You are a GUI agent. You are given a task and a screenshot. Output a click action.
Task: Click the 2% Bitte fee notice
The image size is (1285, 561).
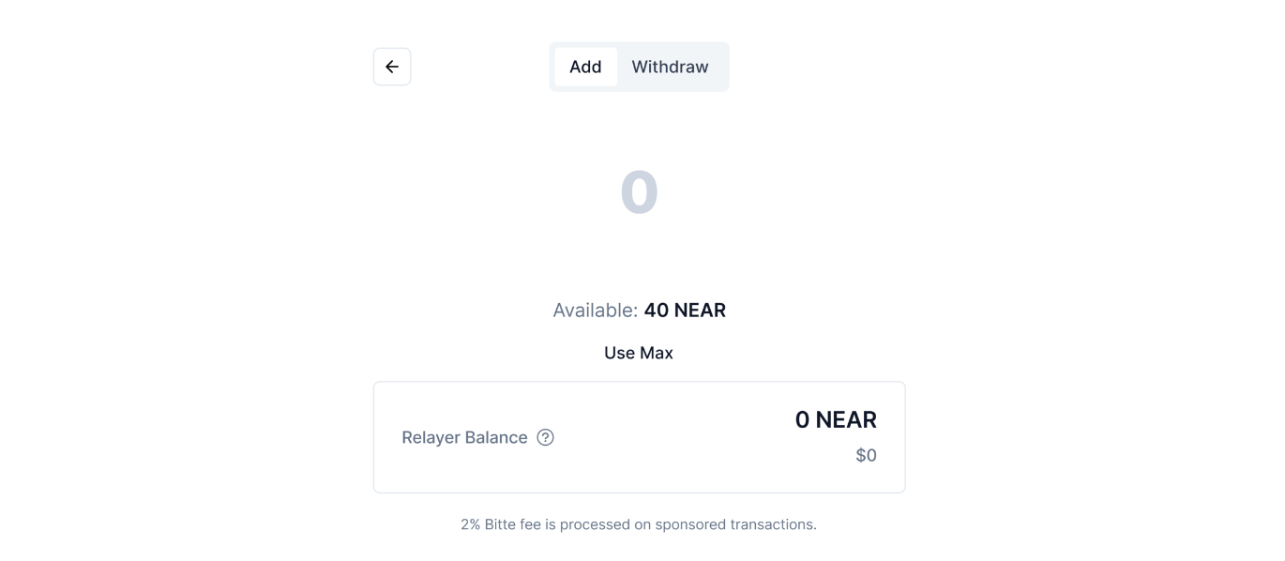(639, 524)
